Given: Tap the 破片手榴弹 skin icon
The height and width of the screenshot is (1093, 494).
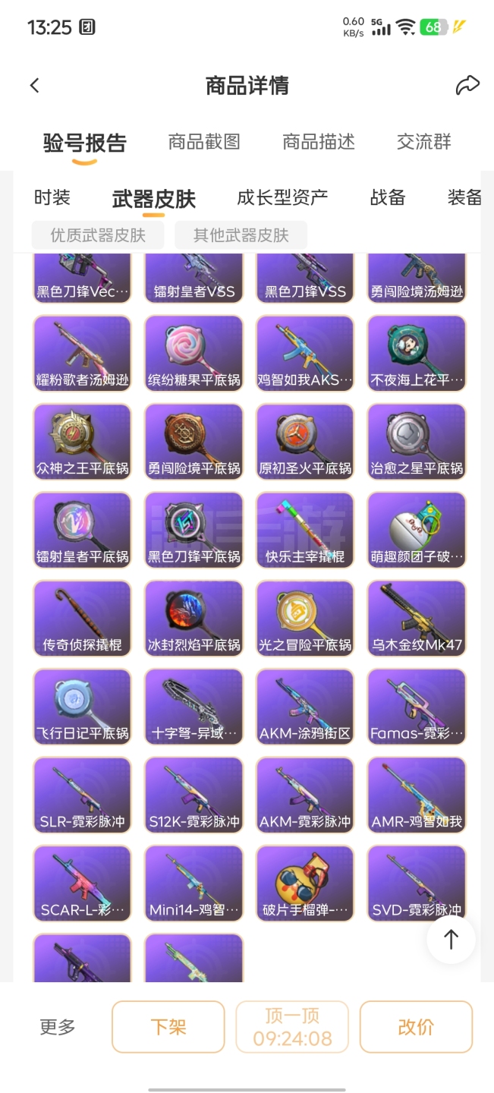Looking at the screenshot, I should [x=305, y=884].
